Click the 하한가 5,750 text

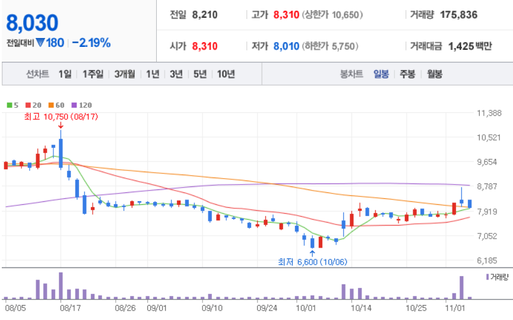click(330, 46)
